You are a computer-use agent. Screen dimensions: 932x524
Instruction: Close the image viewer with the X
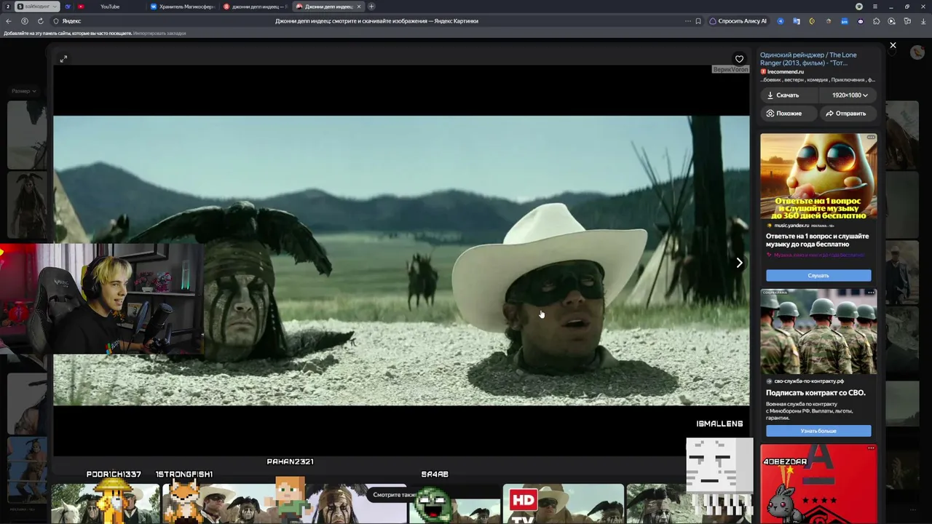893,45
